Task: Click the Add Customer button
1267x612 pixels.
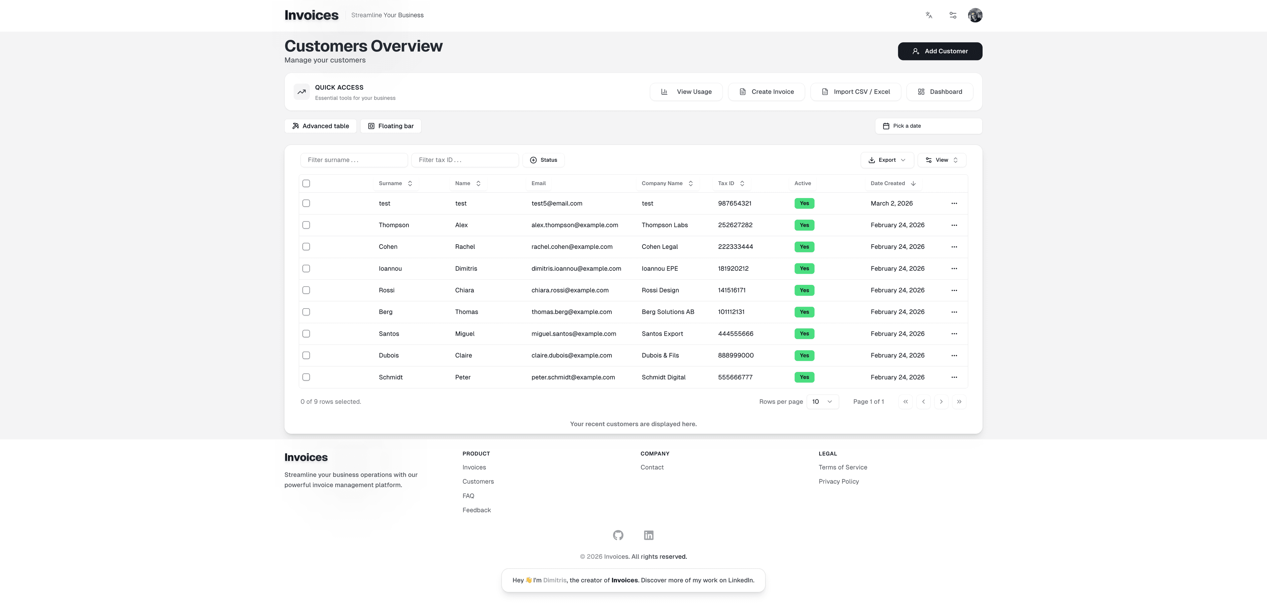Action: pyautogui.click(x=939, y=51)
